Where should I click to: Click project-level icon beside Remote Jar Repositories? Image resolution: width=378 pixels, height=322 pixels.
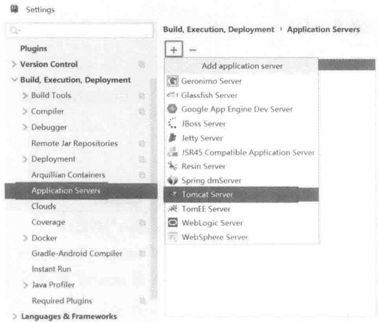coord(142,143)
